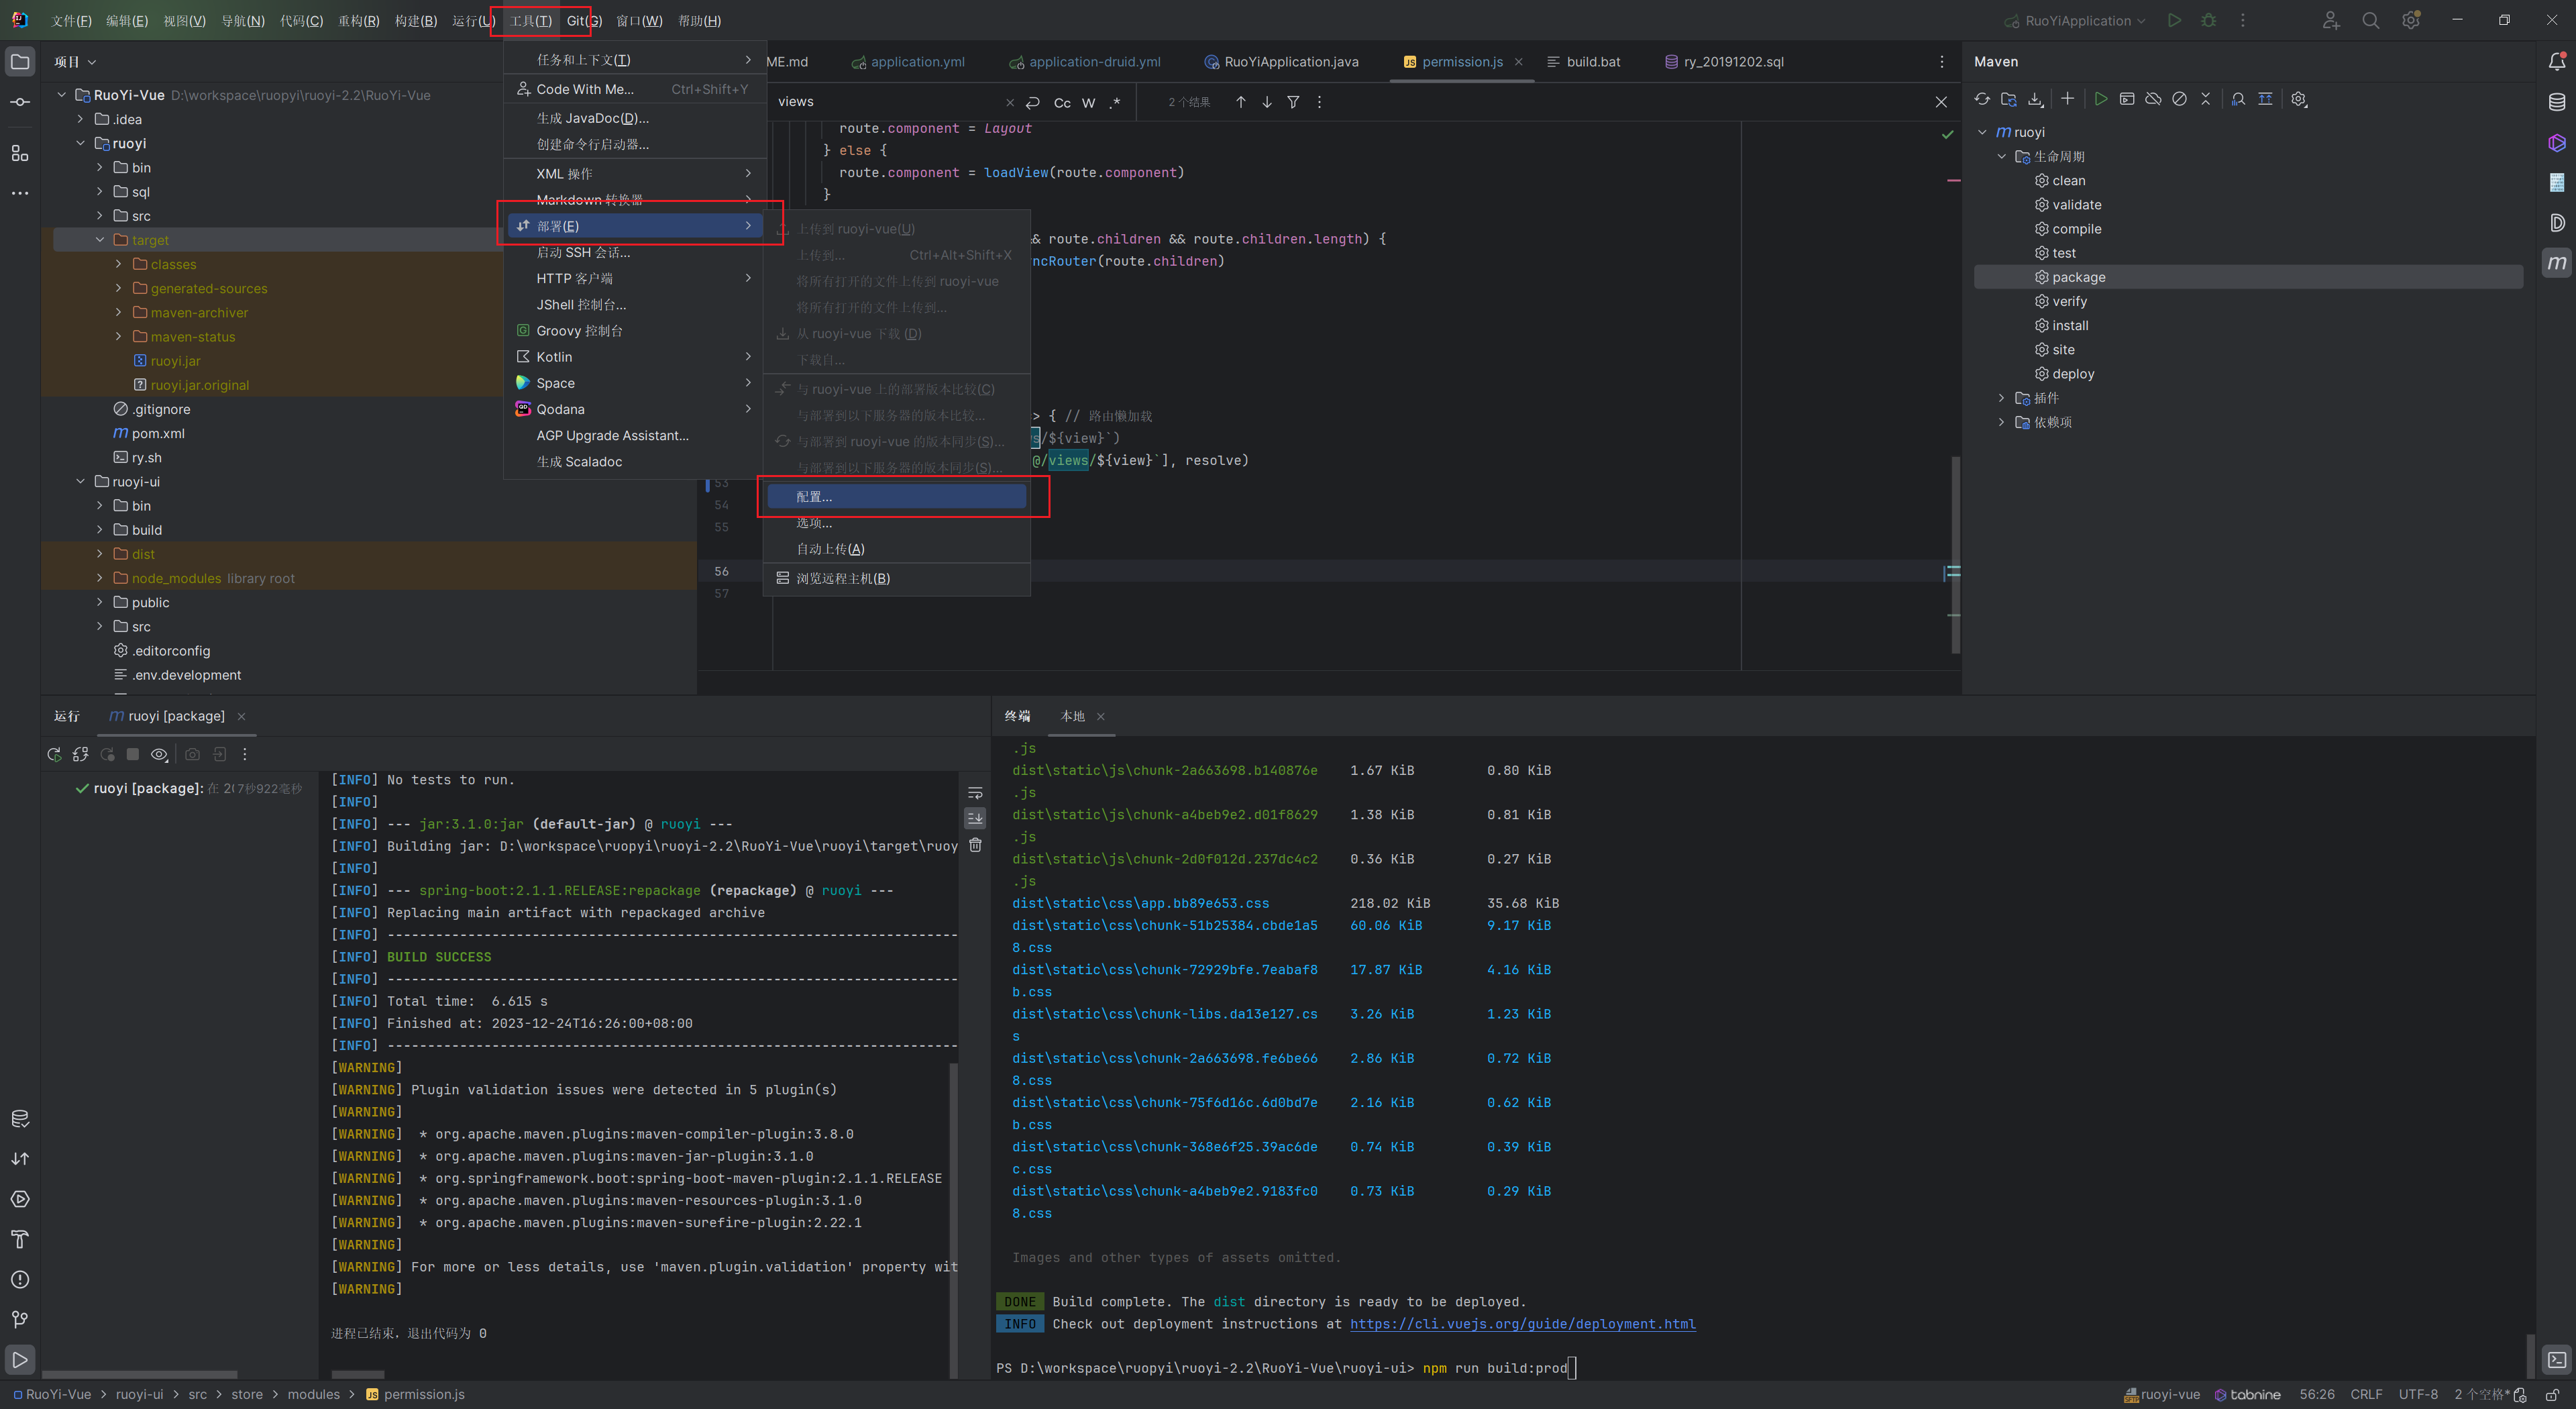The width and height of the screenshot is (2576, 1409).
Task: Click the views search input field
Action: point(888,102)
